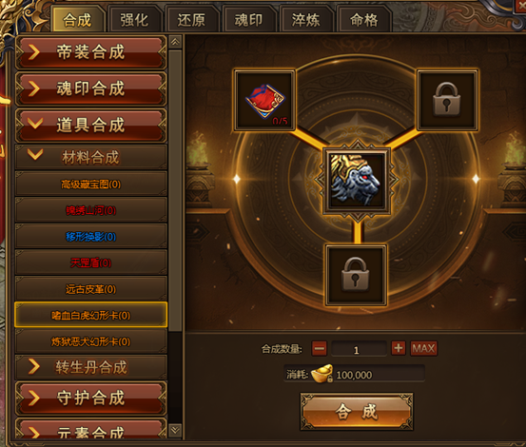The image size is (526, 447).
Task: Click the white tiger card result icon
Action: point(357,181)
